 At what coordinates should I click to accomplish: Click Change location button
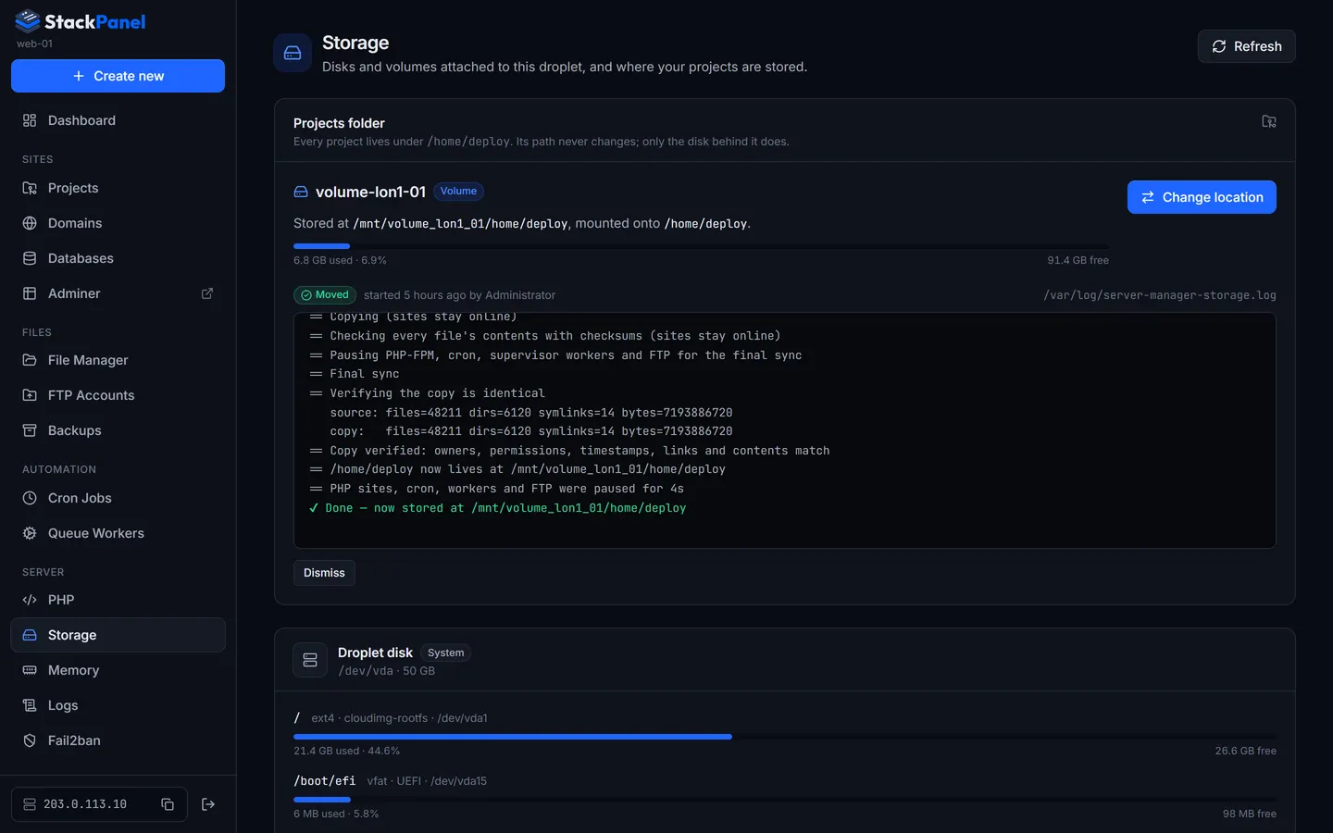[1202, 197]
